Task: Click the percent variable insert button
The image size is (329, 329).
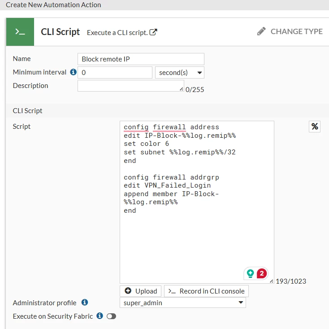Action: pos(315,127)
